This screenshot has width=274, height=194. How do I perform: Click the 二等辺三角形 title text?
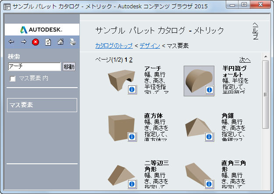point(157,166)
